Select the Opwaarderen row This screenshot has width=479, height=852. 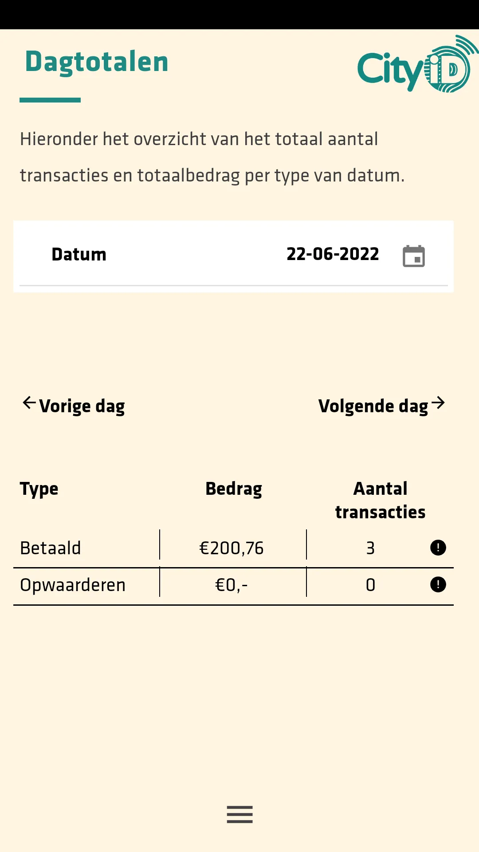(233, 585)
